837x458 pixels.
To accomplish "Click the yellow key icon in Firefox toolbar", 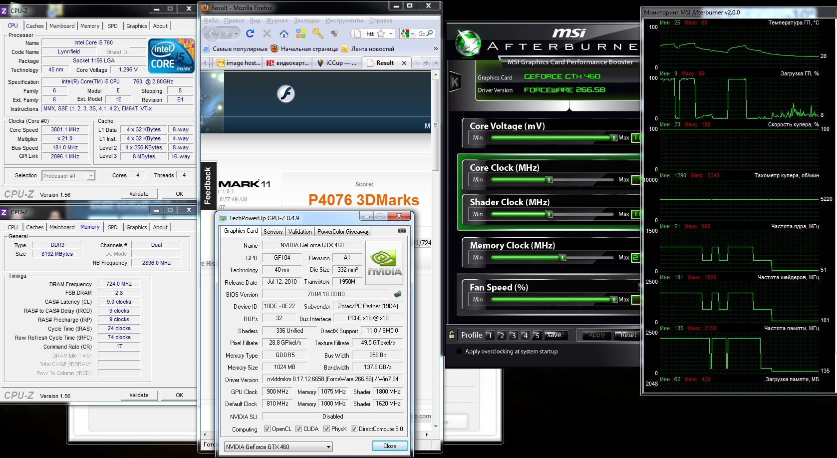I will [x=317, y=33].
